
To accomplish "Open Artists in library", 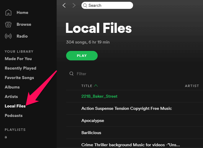I will (x=11, y=96).
